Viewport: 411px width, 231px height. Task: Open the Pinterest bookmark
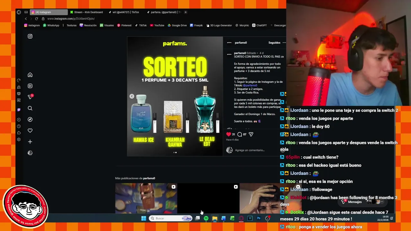point(124,25)
